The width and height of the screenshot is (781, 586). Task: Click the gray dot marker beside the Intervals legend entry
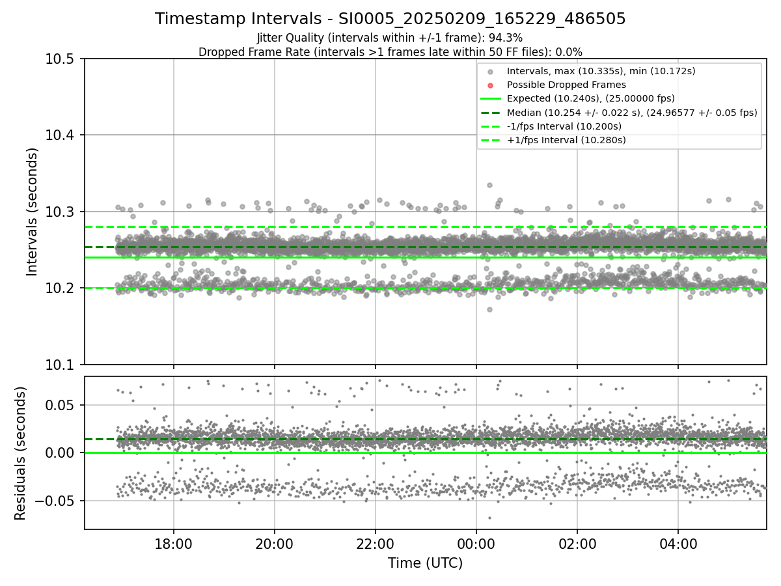491,72
